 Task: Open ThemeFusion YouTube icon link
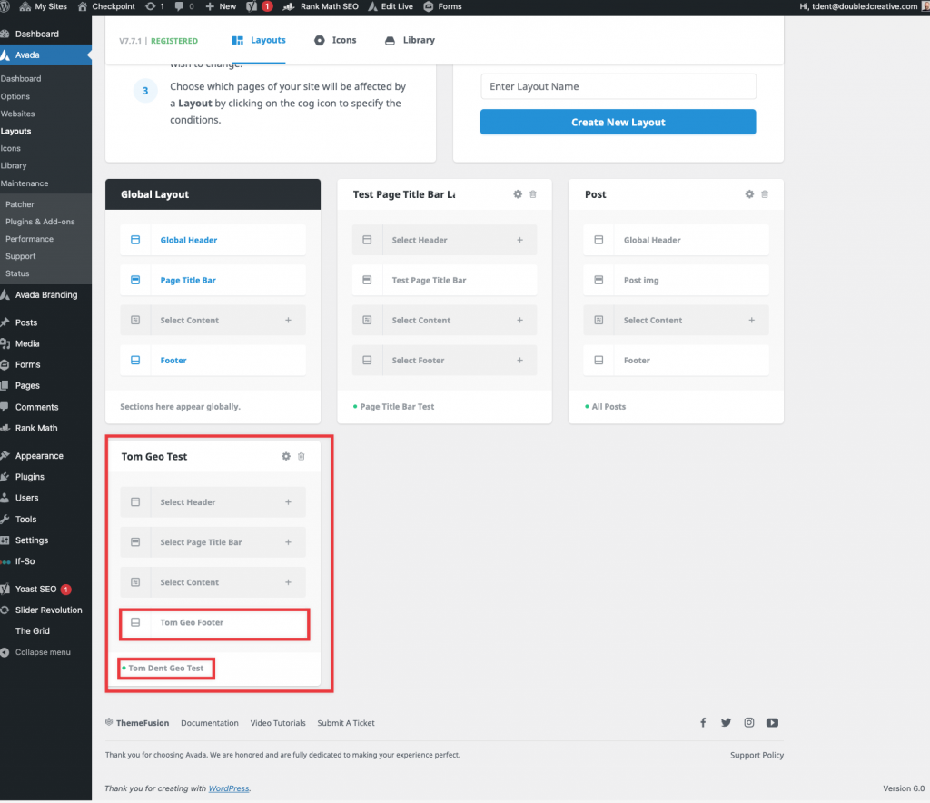point(772,722)
